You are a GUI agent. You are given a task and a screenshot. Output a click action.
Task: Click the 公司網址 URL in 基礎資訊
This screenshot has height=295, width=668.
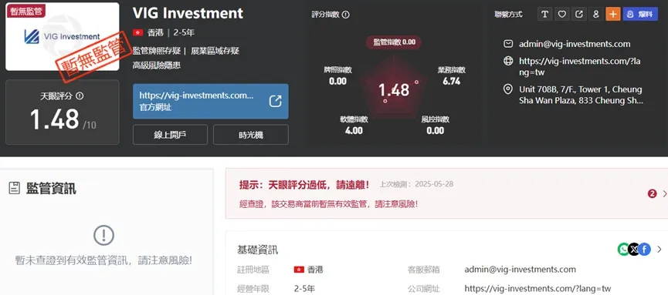pyautogui.click(x=537, y=289)
